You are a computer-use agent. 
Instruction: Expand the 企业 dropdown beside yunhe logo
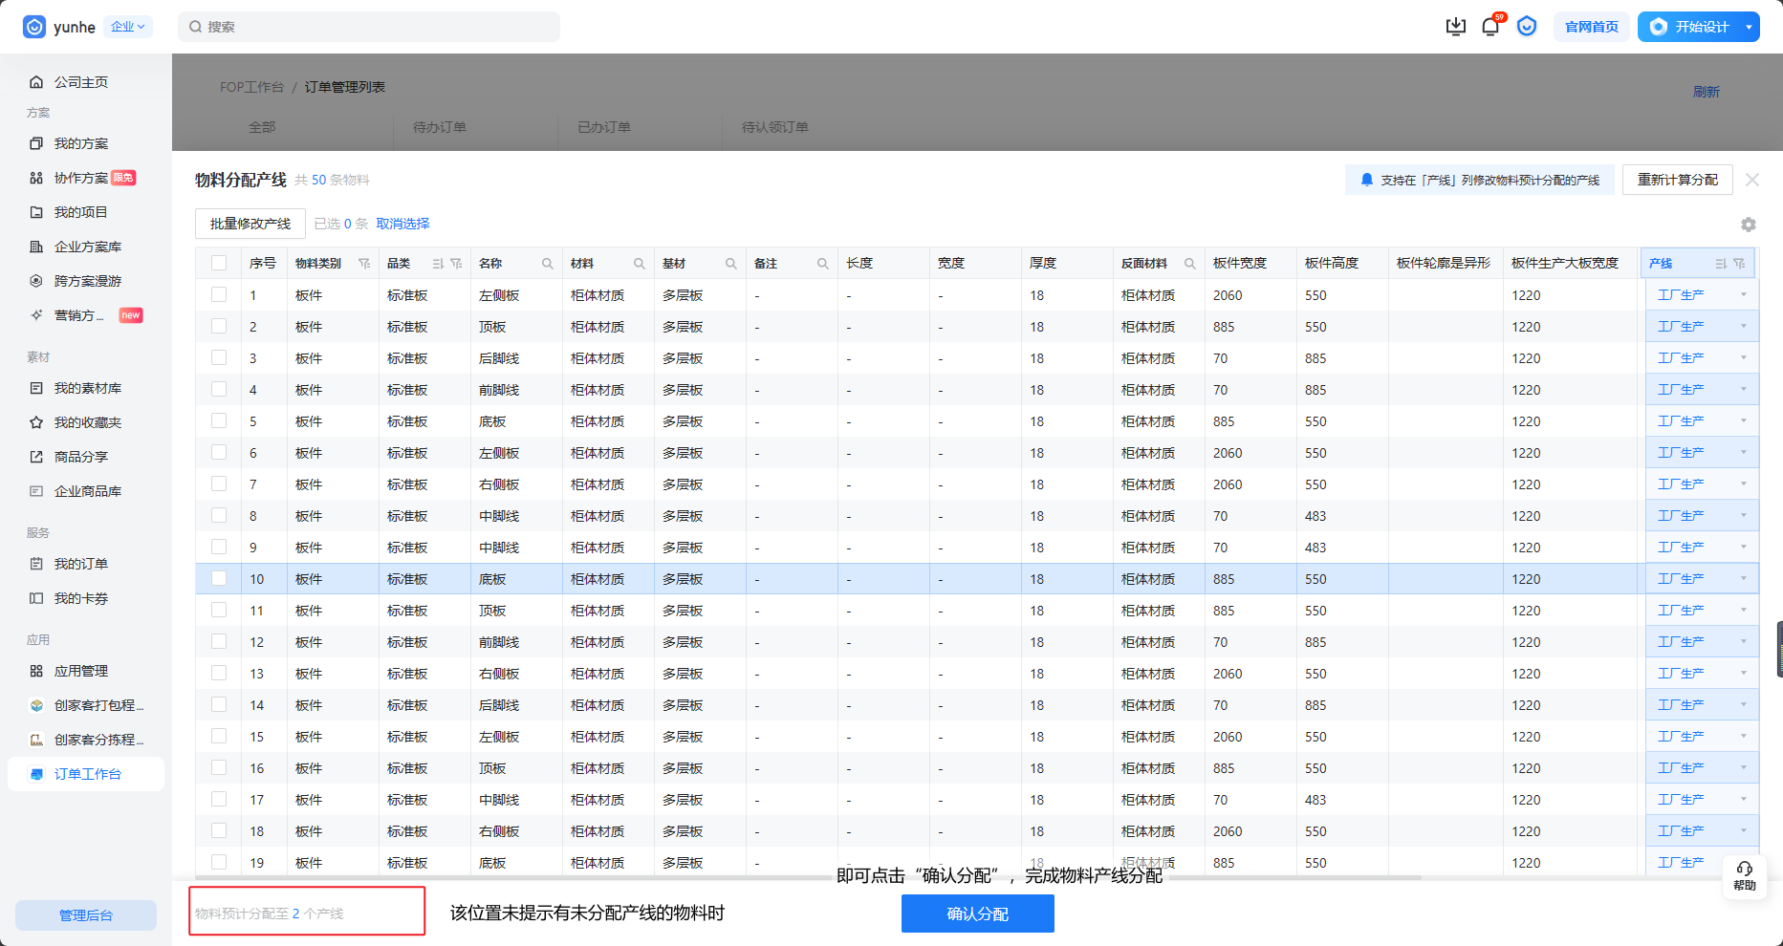coord(128,27)
